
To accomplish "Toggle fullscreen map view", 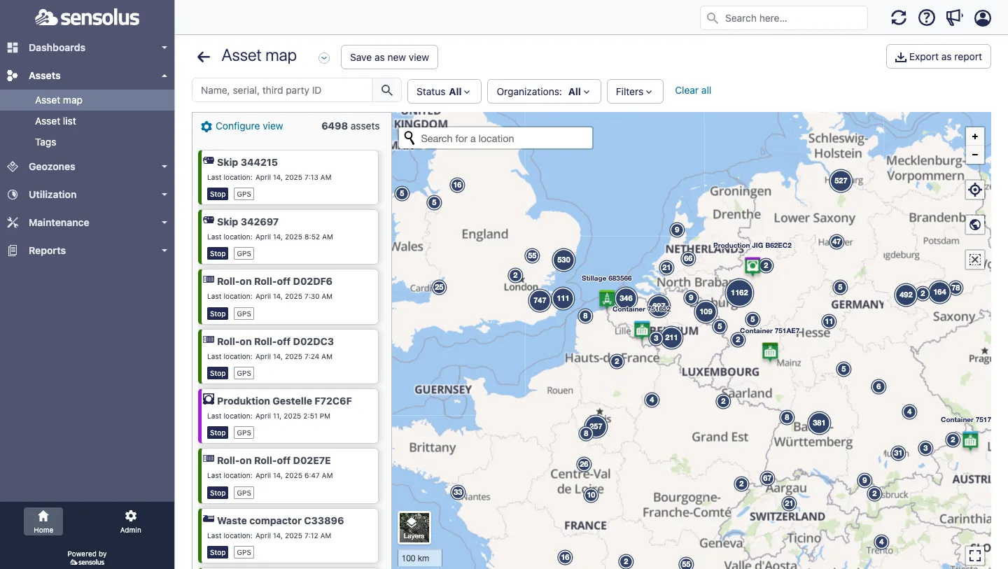I will tap(975, 555).
